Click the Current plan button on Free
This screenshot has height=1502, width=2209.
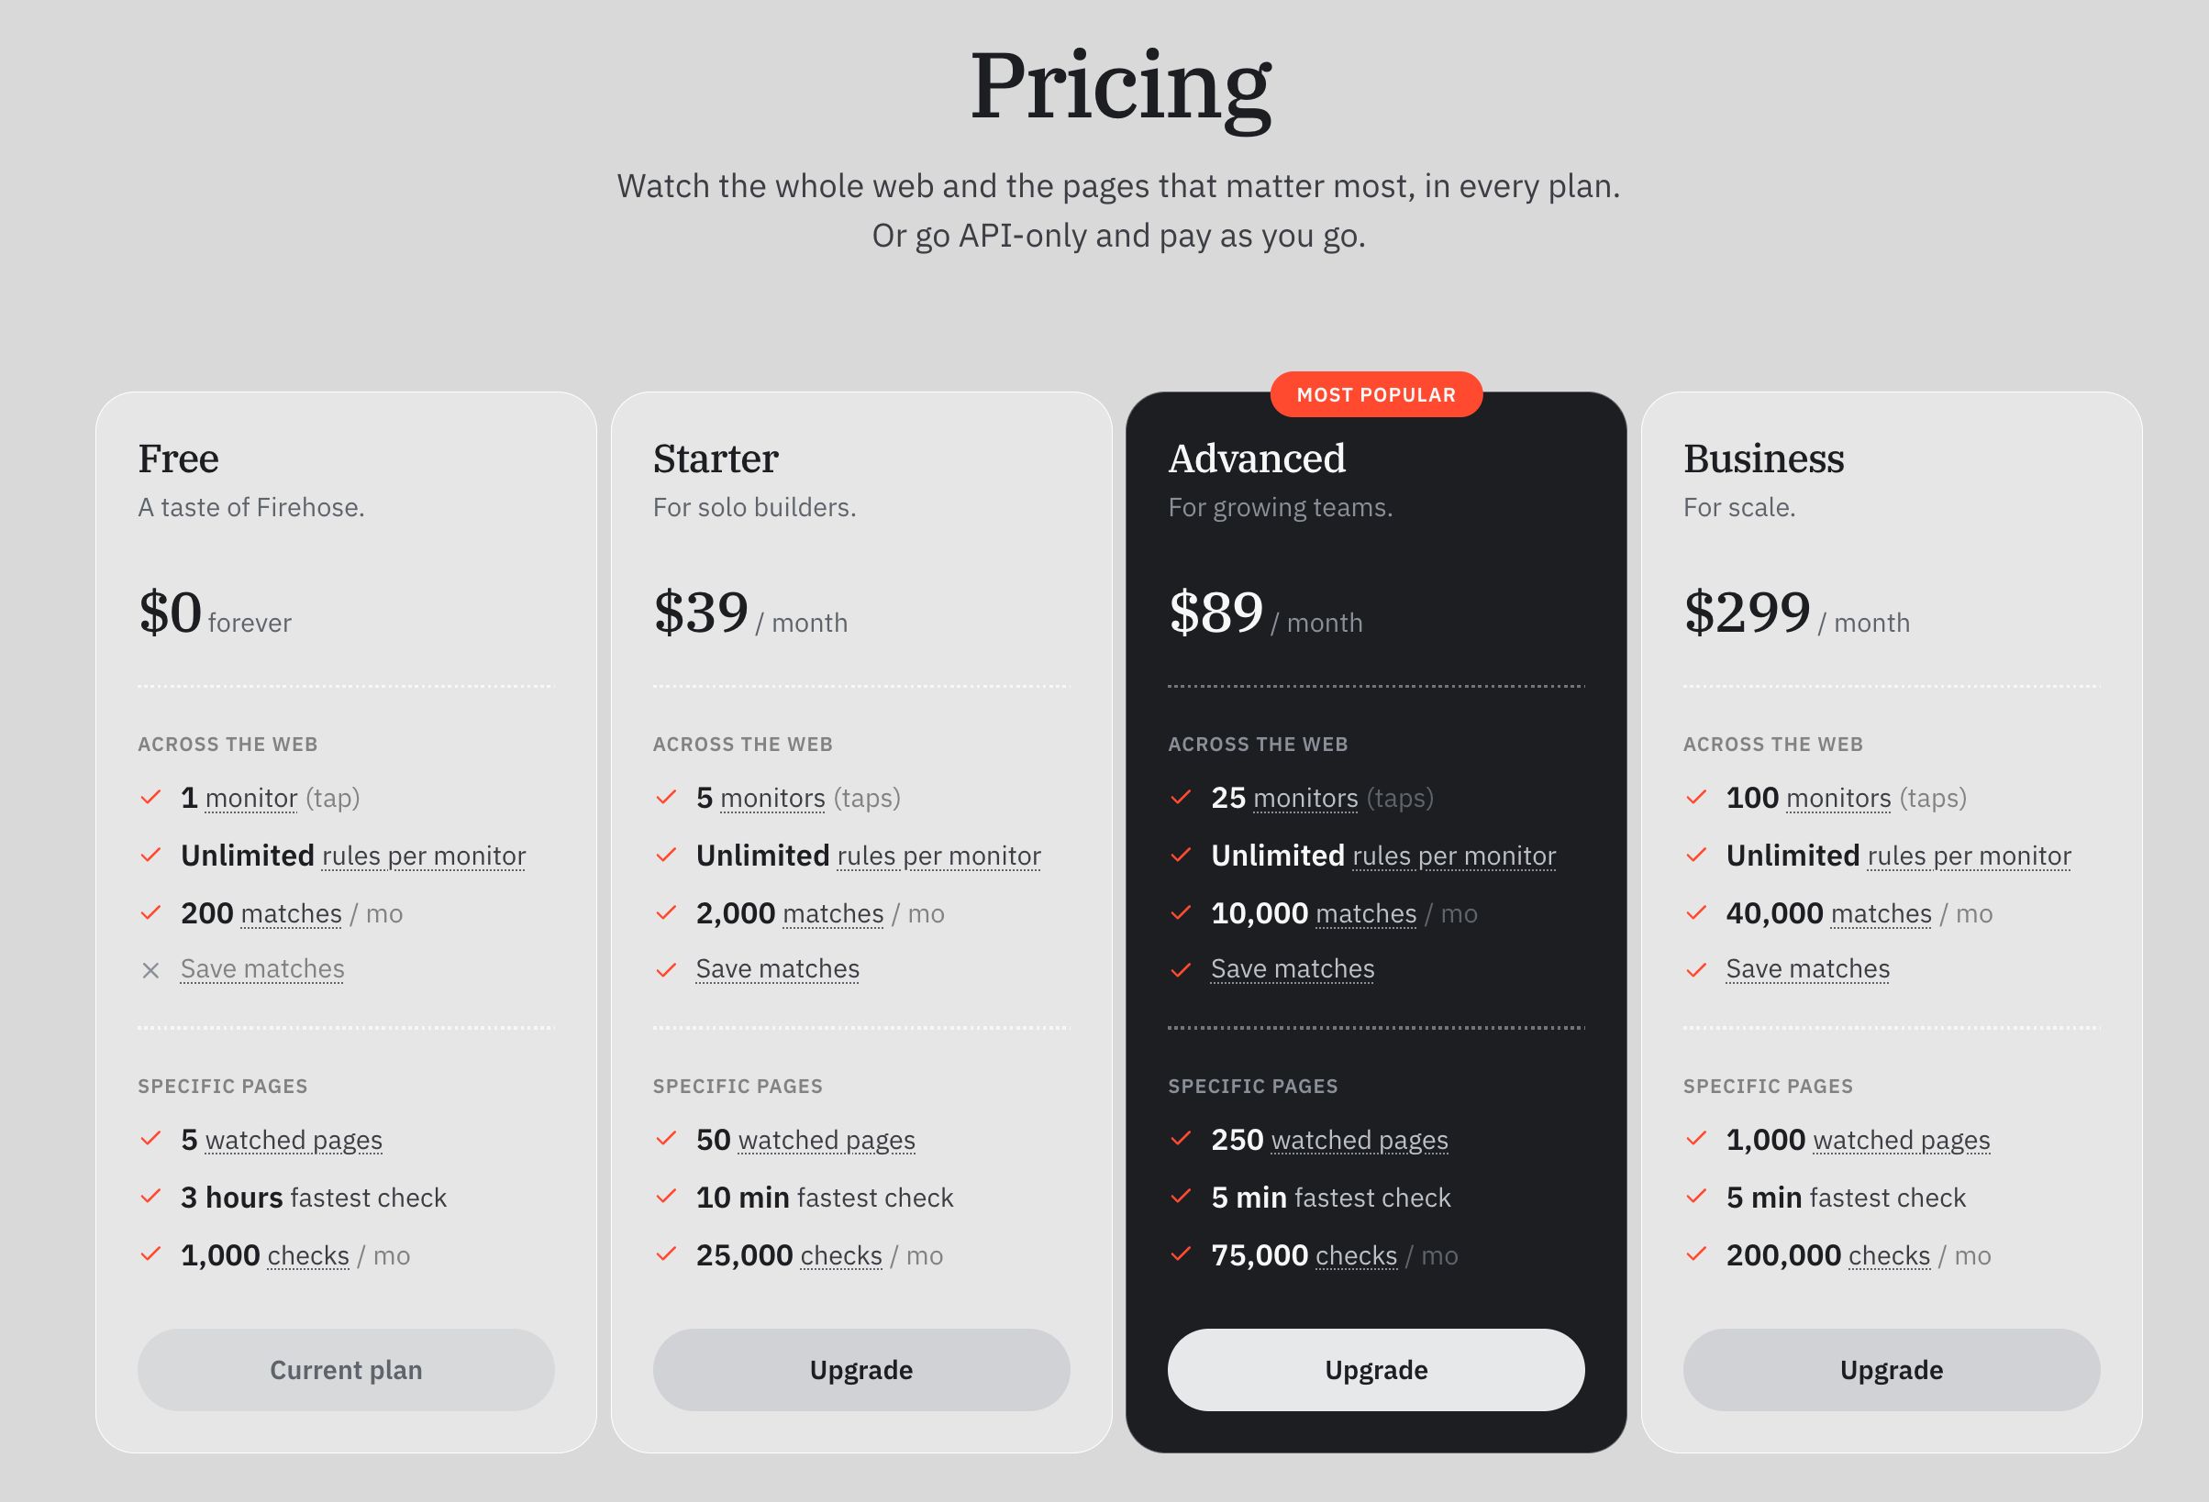coord(346,1369)
